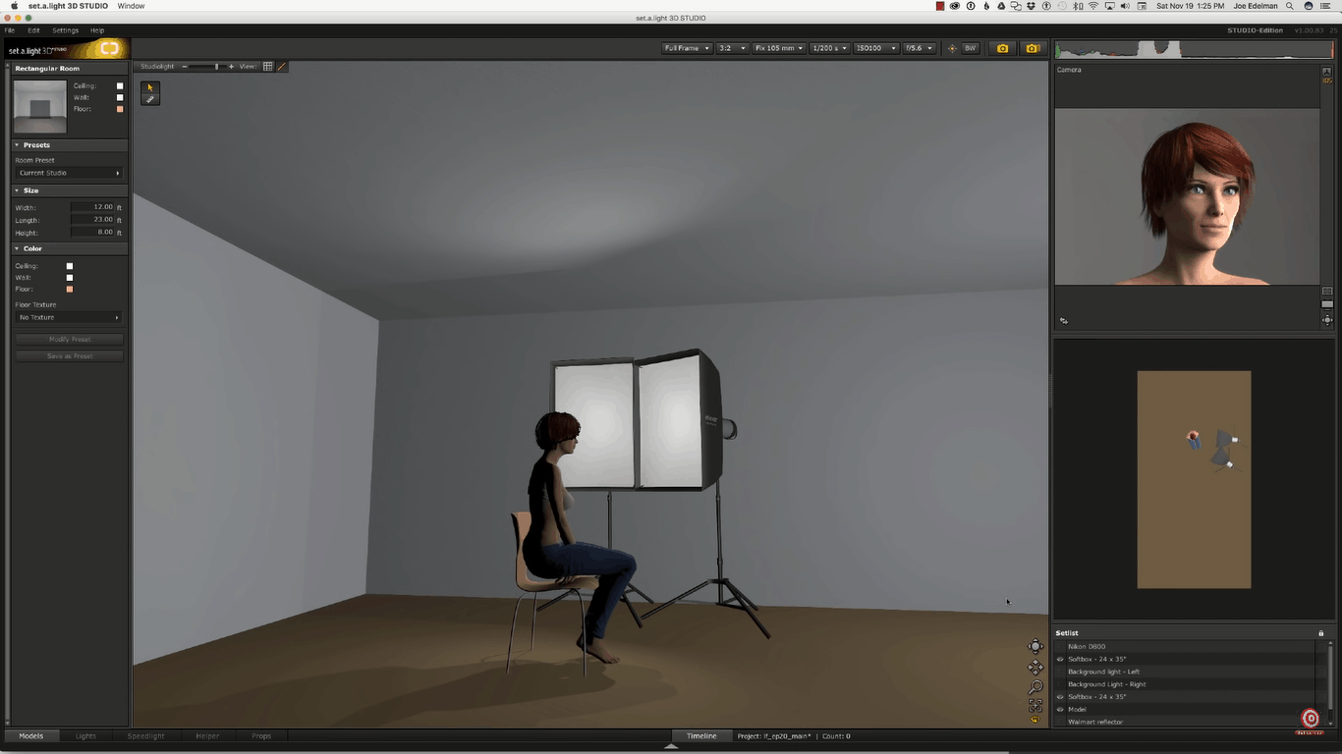Click the orbit navigation icon in viewport
This screenshot has height=754, width=1342.
pos(1035,646)
